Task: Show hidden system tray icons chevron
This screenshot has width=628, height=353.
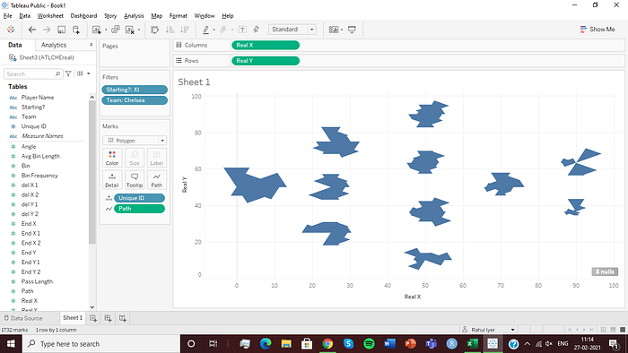Action: (528, 344)
